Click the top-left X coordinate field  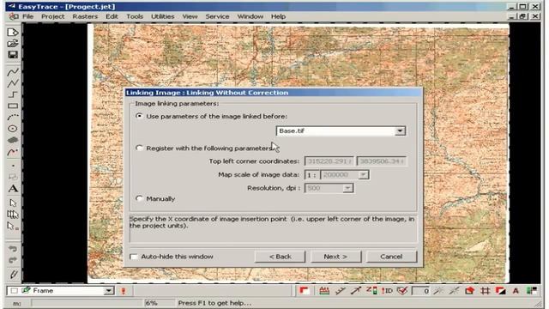coord(329,161)
